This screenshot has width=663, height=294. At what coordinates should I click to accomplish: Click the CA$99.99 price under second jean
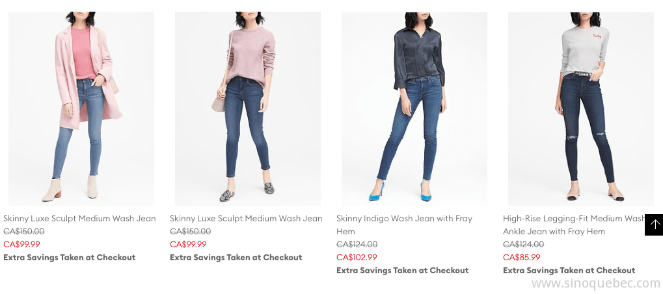point(188,244)
